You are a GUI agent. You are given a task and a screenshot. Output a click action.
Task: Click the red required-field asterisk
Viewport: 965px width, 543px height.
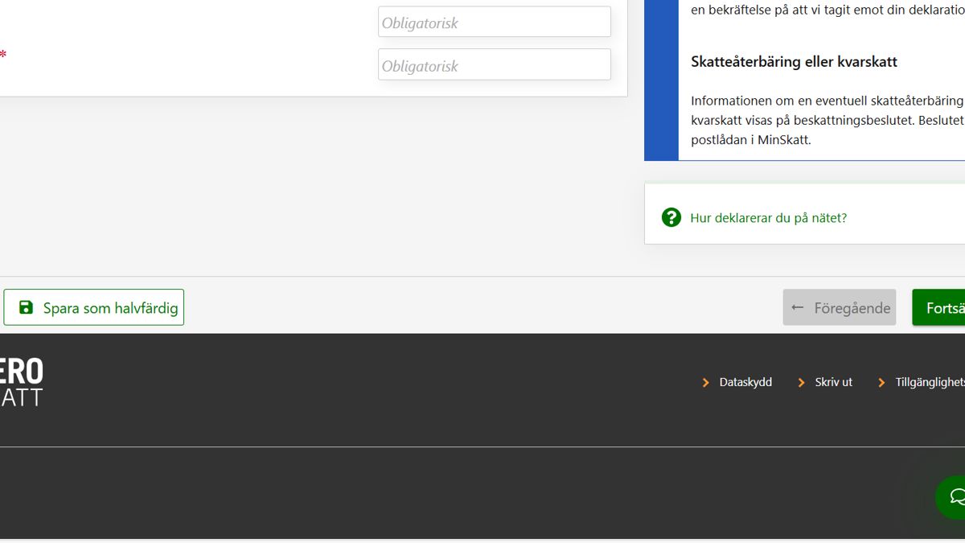click(3, 56)
